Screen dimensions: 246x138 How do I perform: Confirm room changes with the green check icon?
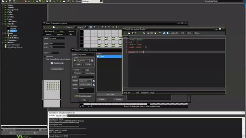[x=45, y=27]
